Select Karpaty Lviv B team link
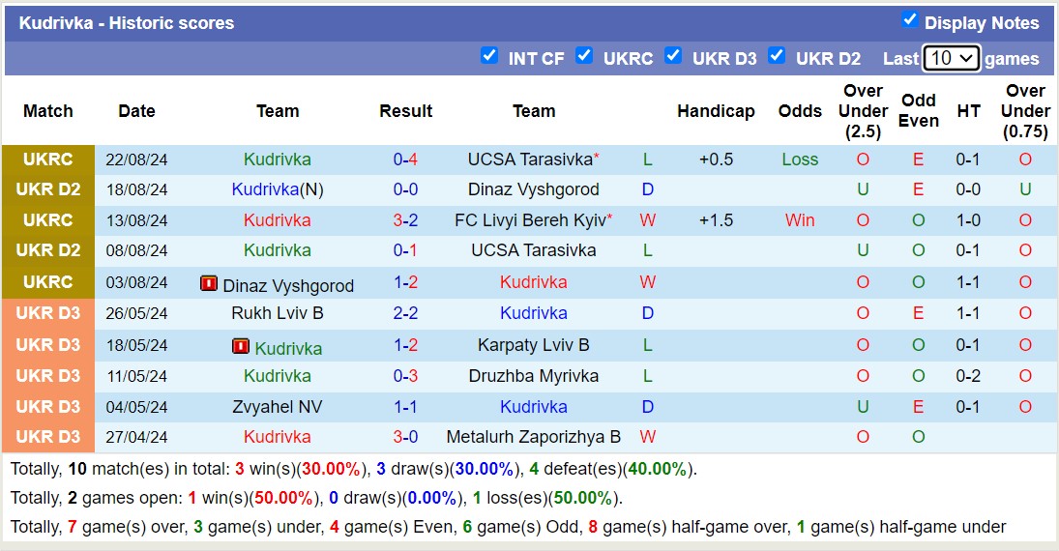 point(533,345)
